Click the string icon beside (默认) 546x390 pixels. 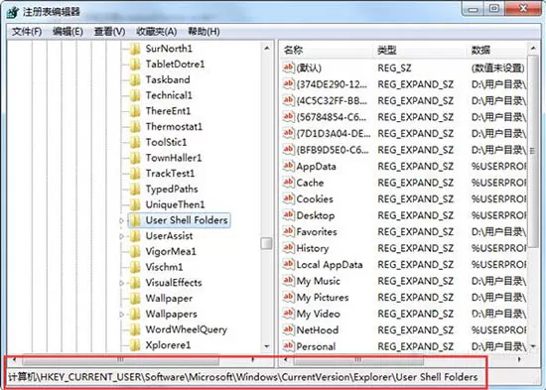(288, 67)
